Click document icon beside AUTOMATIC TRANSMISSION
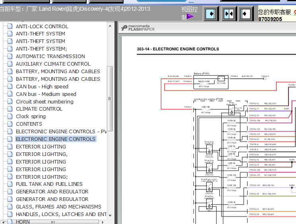Viewport: 296px width, 224px height. pos(10,56)
